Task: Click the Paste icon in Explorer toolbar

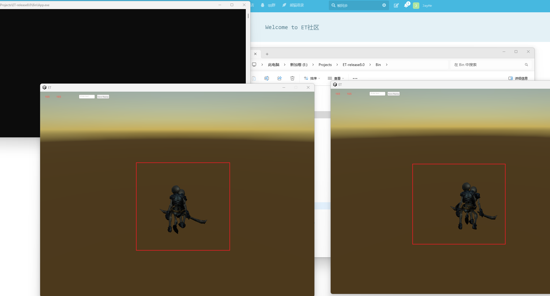Action: [x=254, y=78]
